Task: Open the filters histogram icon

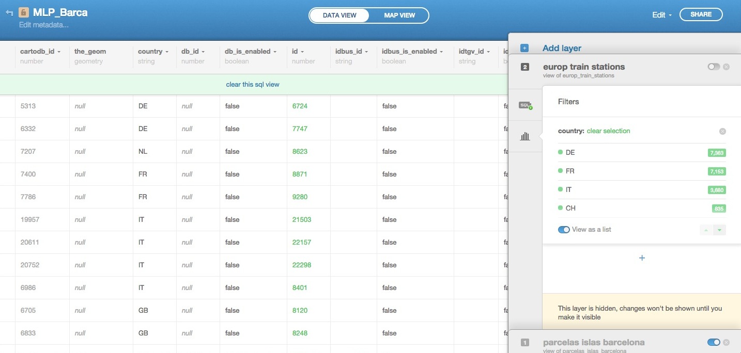Action: 525,136
